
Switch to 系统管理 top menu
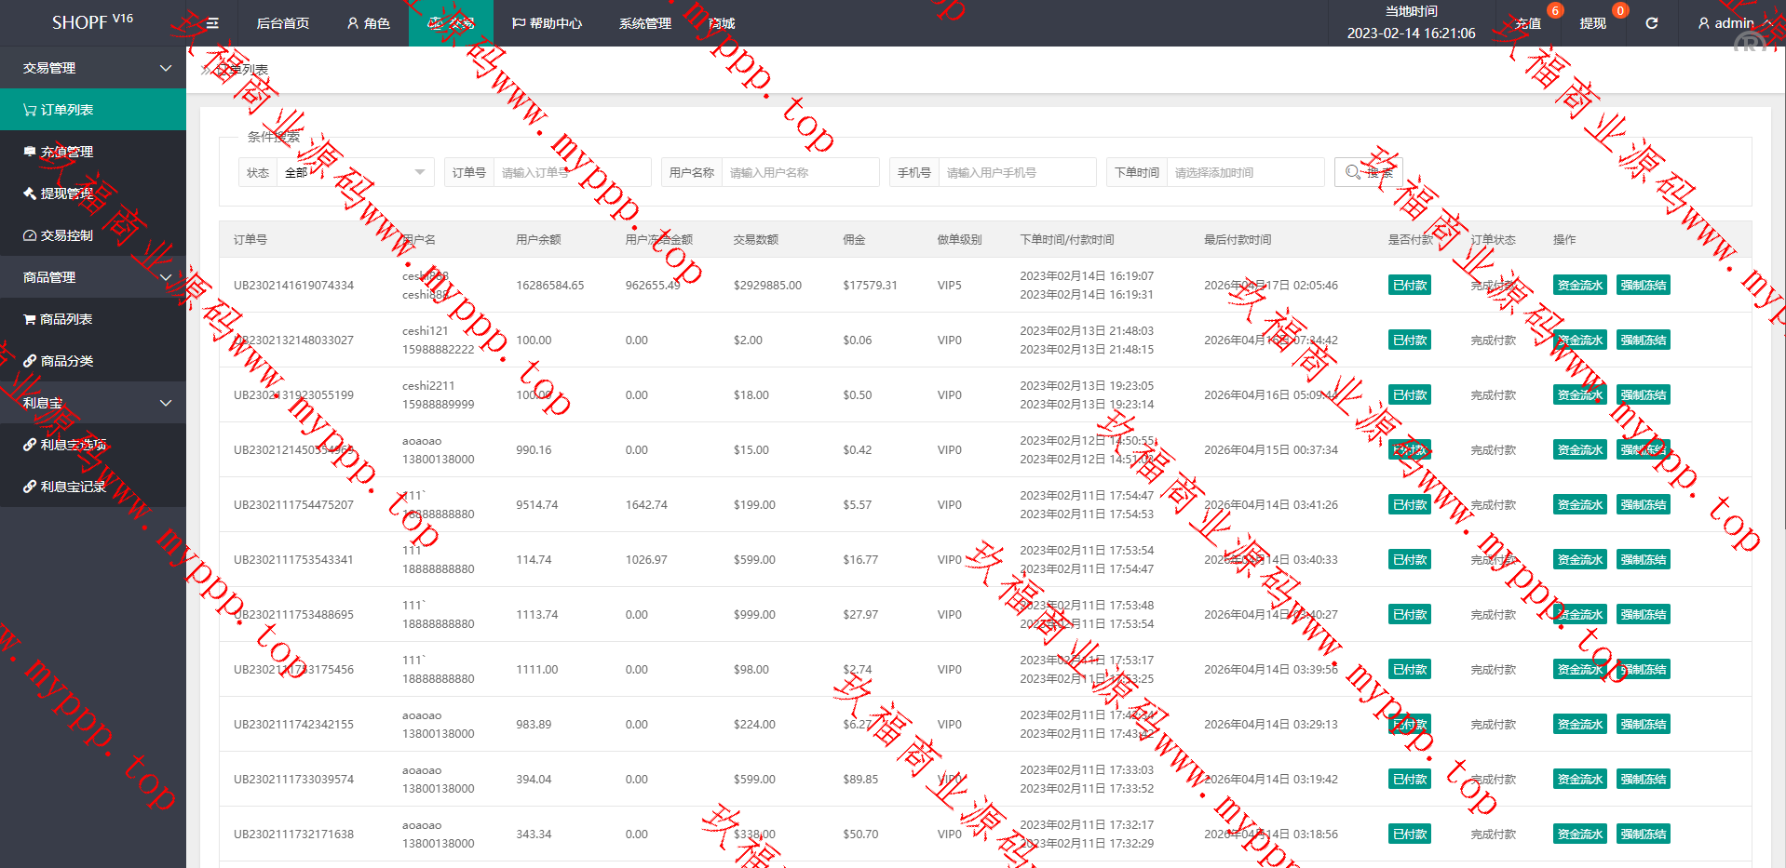coord(644,23)
